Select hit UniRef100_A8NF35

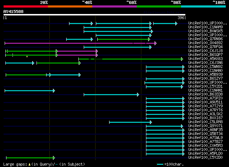[205, 130]
